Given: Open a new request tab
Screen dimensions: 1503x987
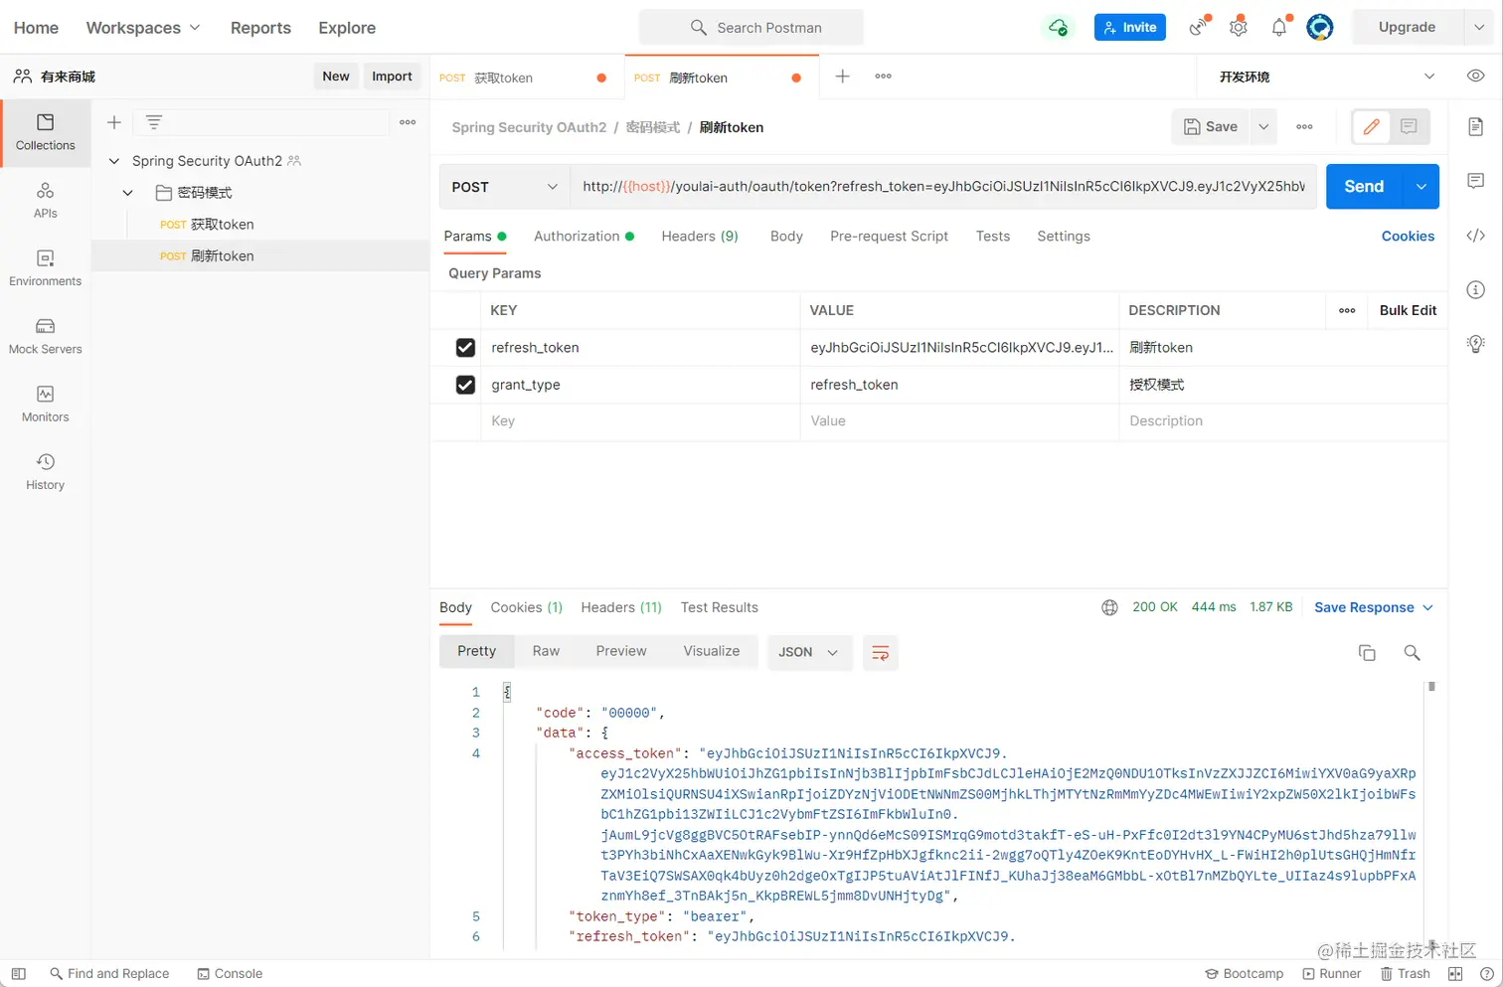Looking at the screenshot, I should coord(842,77).
